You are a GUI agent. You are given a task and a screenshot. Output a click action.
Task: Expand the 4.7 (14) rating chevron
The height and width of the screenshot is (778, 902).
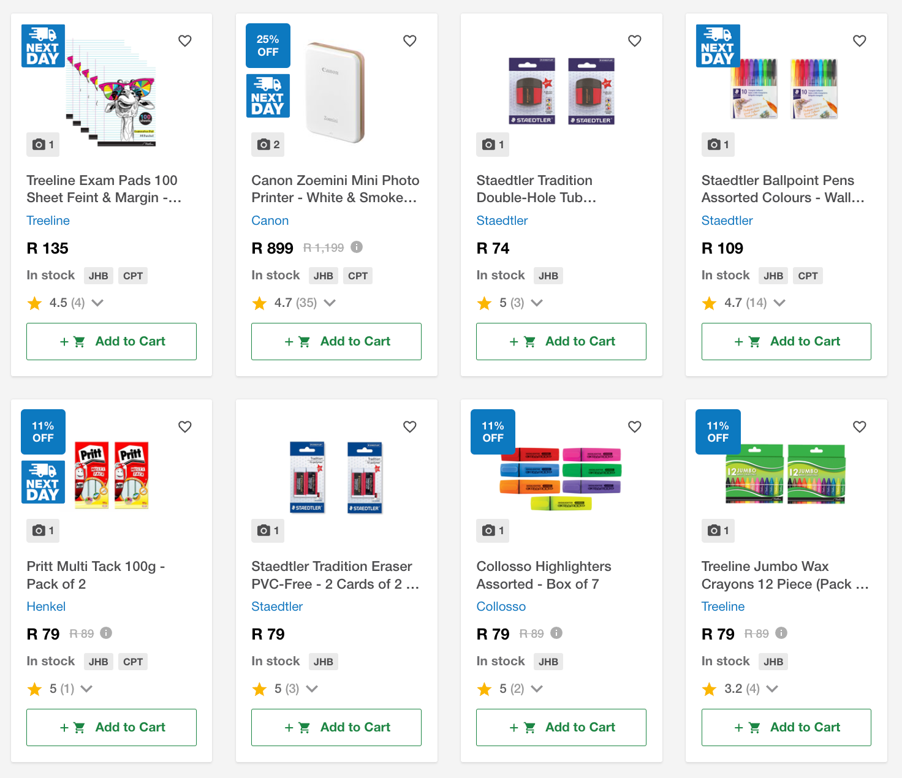[779, 303]
